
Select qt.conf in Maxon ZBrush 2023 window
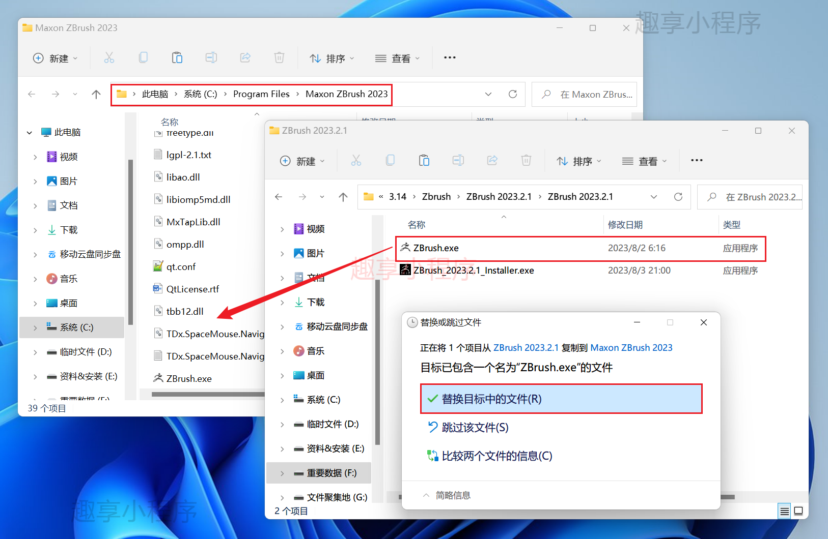coord(181,266)
